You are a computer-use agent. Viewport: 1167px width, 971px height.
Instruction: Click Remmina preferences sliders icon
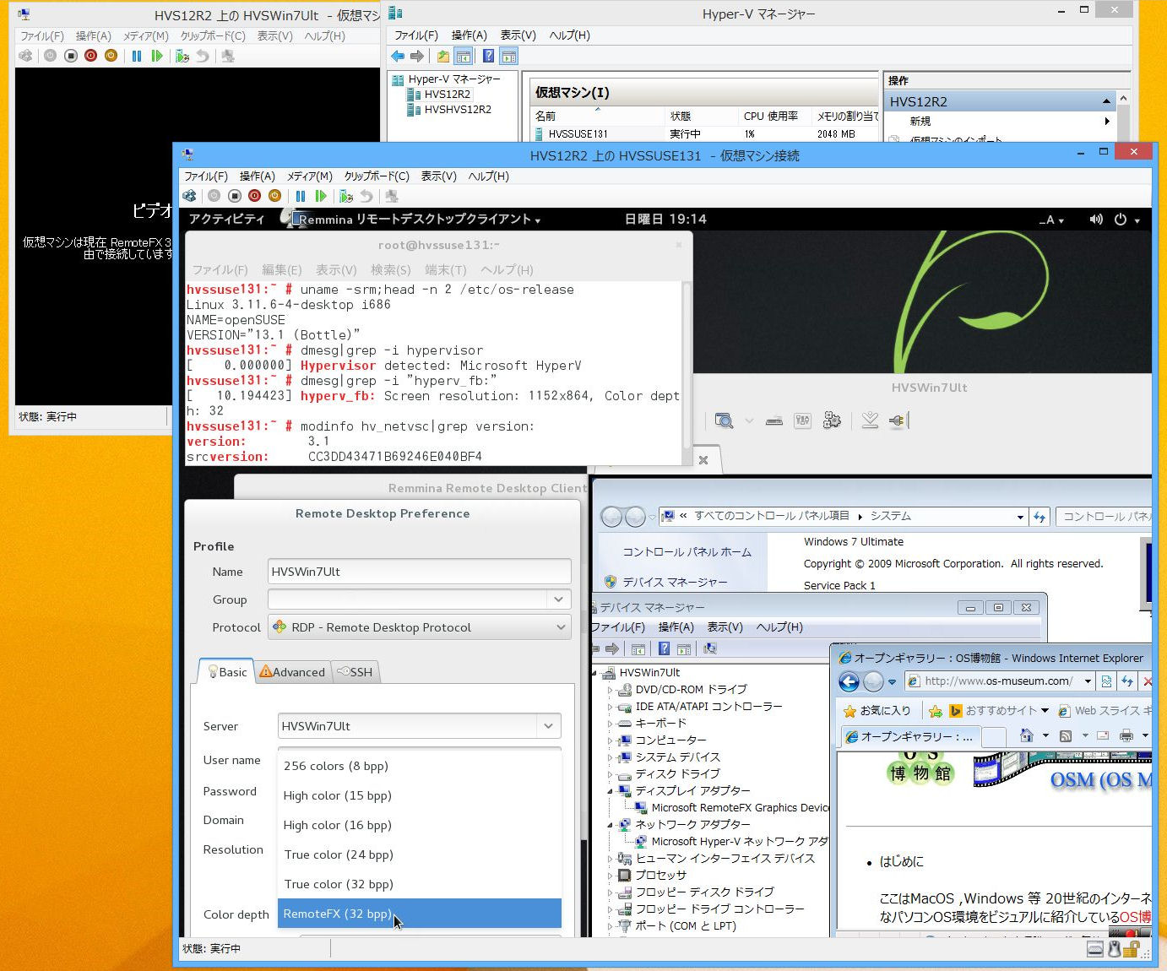coord(802,420)
